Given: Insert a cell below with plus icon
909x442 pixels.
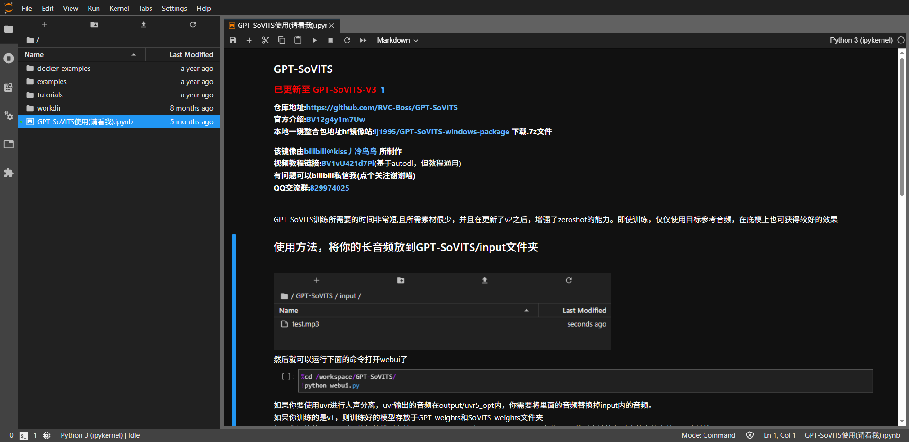Looking at the screenshot, I should point(249,40).
